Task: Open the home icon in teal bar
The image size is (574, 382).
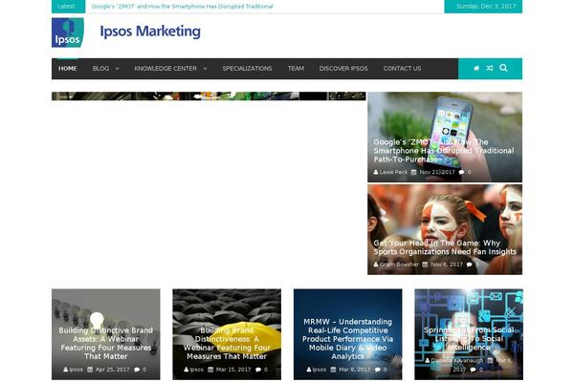Action: [476, 69]
